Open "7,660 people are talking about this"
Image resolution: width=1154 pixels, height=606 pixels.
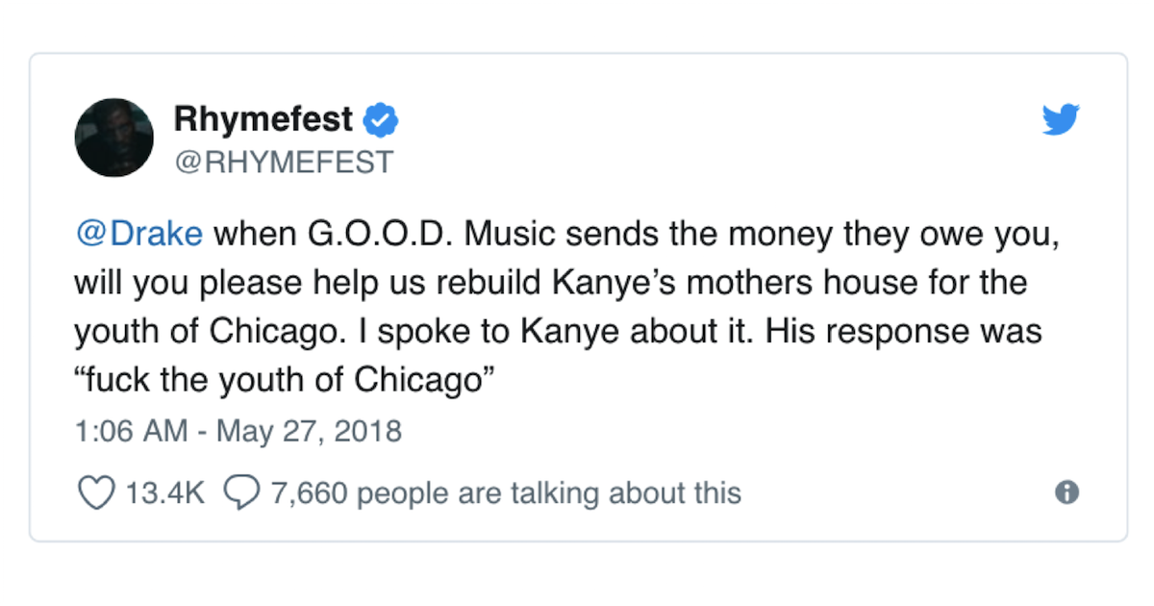(506, 492)
